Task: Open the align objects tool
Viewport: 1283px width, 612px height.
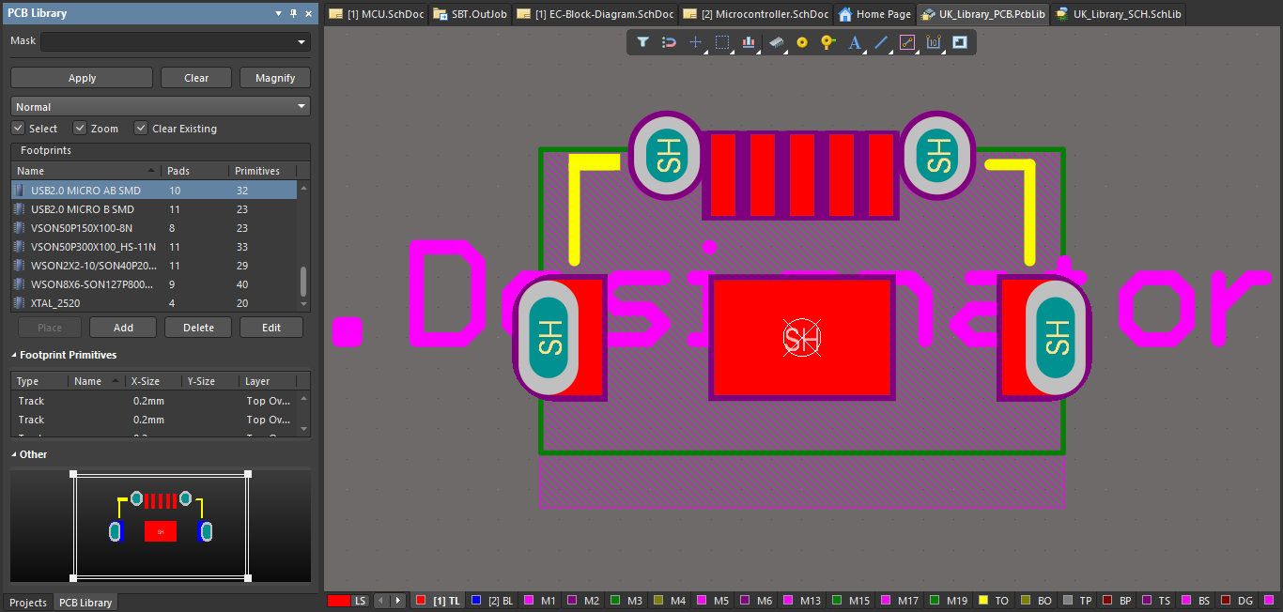Action: 749,42
